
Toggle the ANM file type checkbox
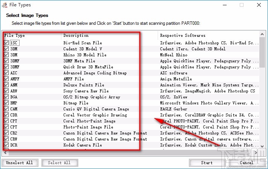pyautogui.click(x=6, y=85)
